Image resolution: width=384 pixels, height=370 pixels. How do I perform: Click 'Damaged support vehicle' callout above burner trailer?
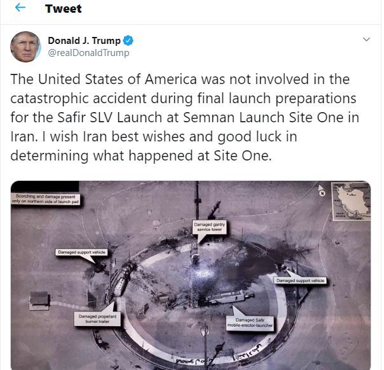click(81, 252)
